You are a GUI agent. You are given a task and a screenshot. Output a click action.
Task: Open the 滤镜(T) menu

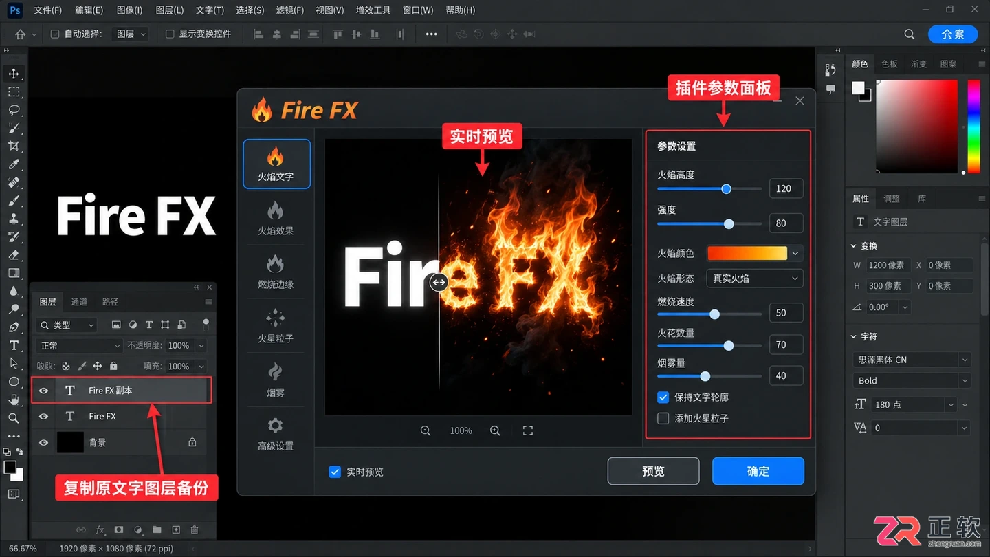coord(289,10)
